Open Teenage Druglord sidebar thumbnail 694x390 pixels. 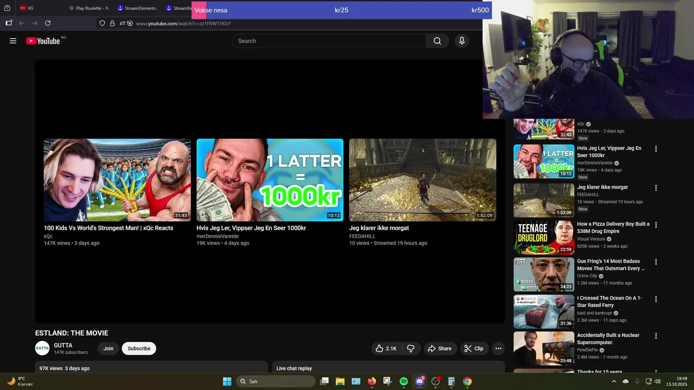544,237
